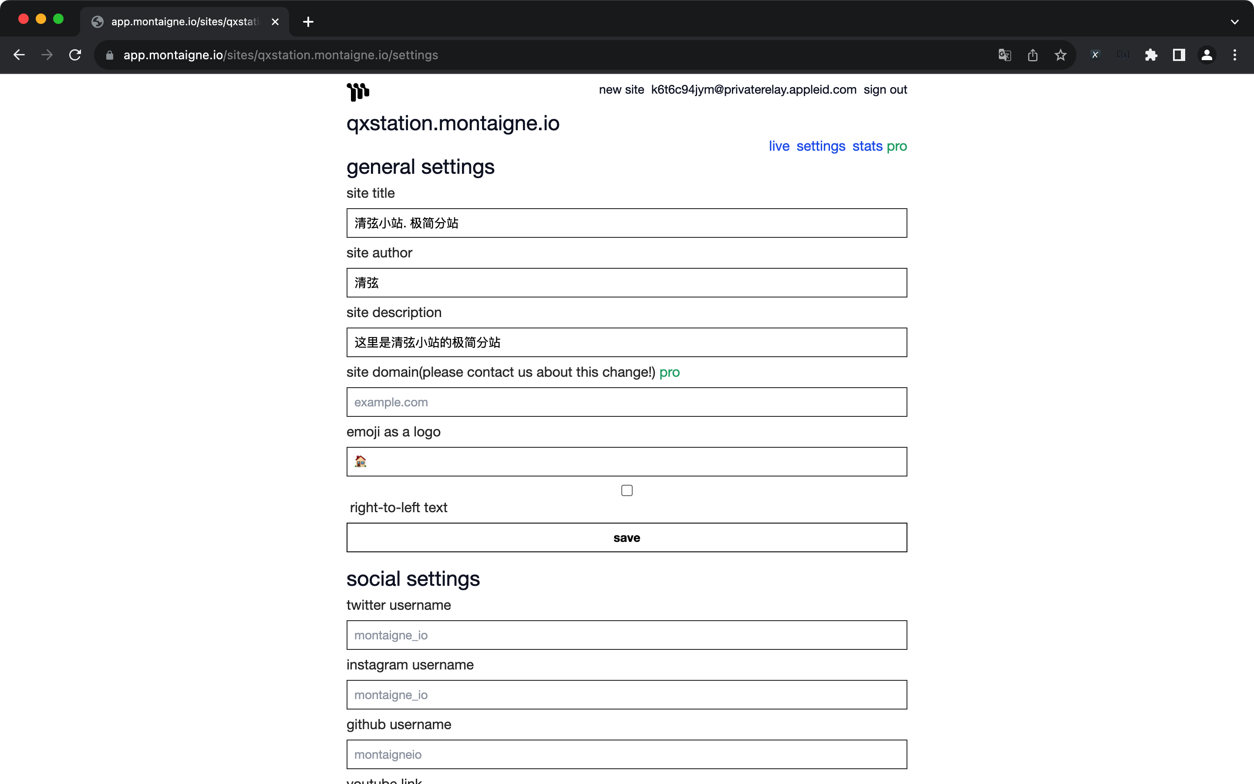The height and width of the screenshot is (784, 1254).
Task: Click the right-to-left text label
Action: (x=398, y=507)
